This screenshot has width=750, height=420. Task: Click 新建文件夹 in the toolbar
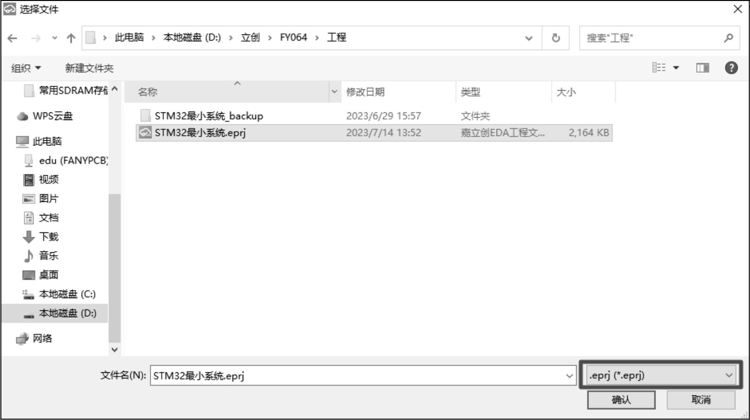tap(89, 68)
